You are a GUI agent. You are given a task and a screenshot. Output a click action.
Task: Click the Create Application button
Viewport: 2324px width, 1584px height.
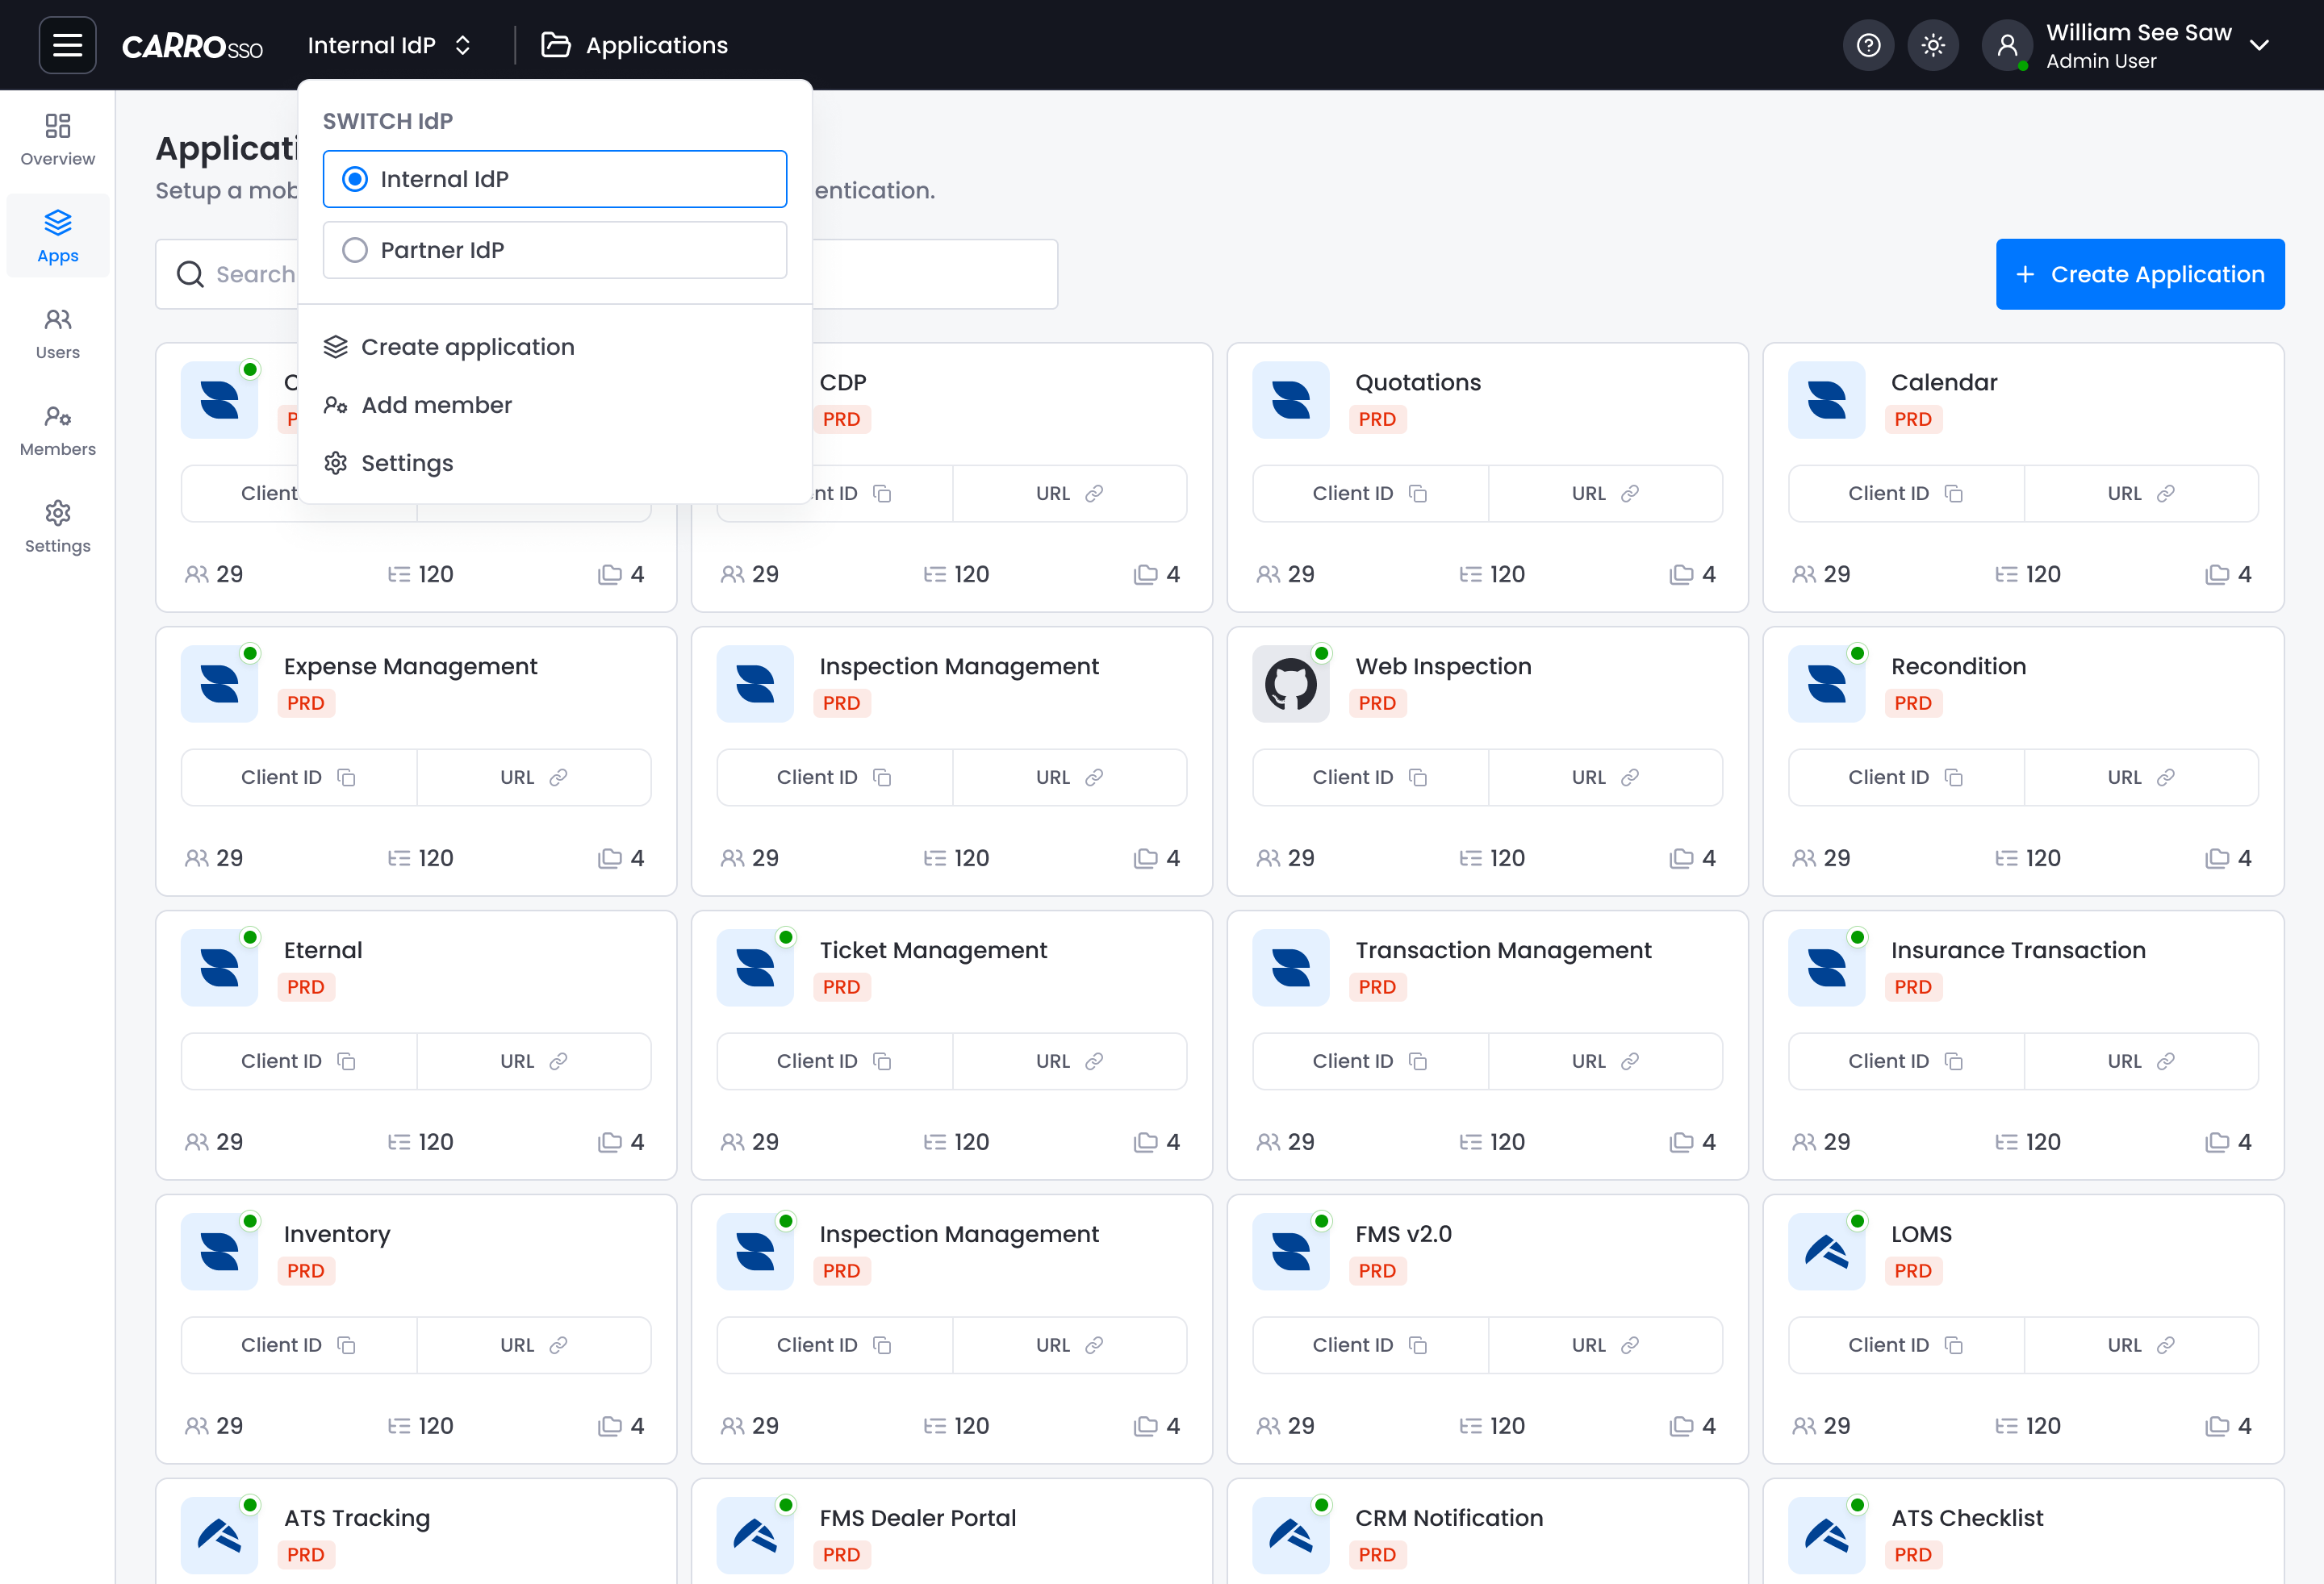click(x=2140, y=274)
